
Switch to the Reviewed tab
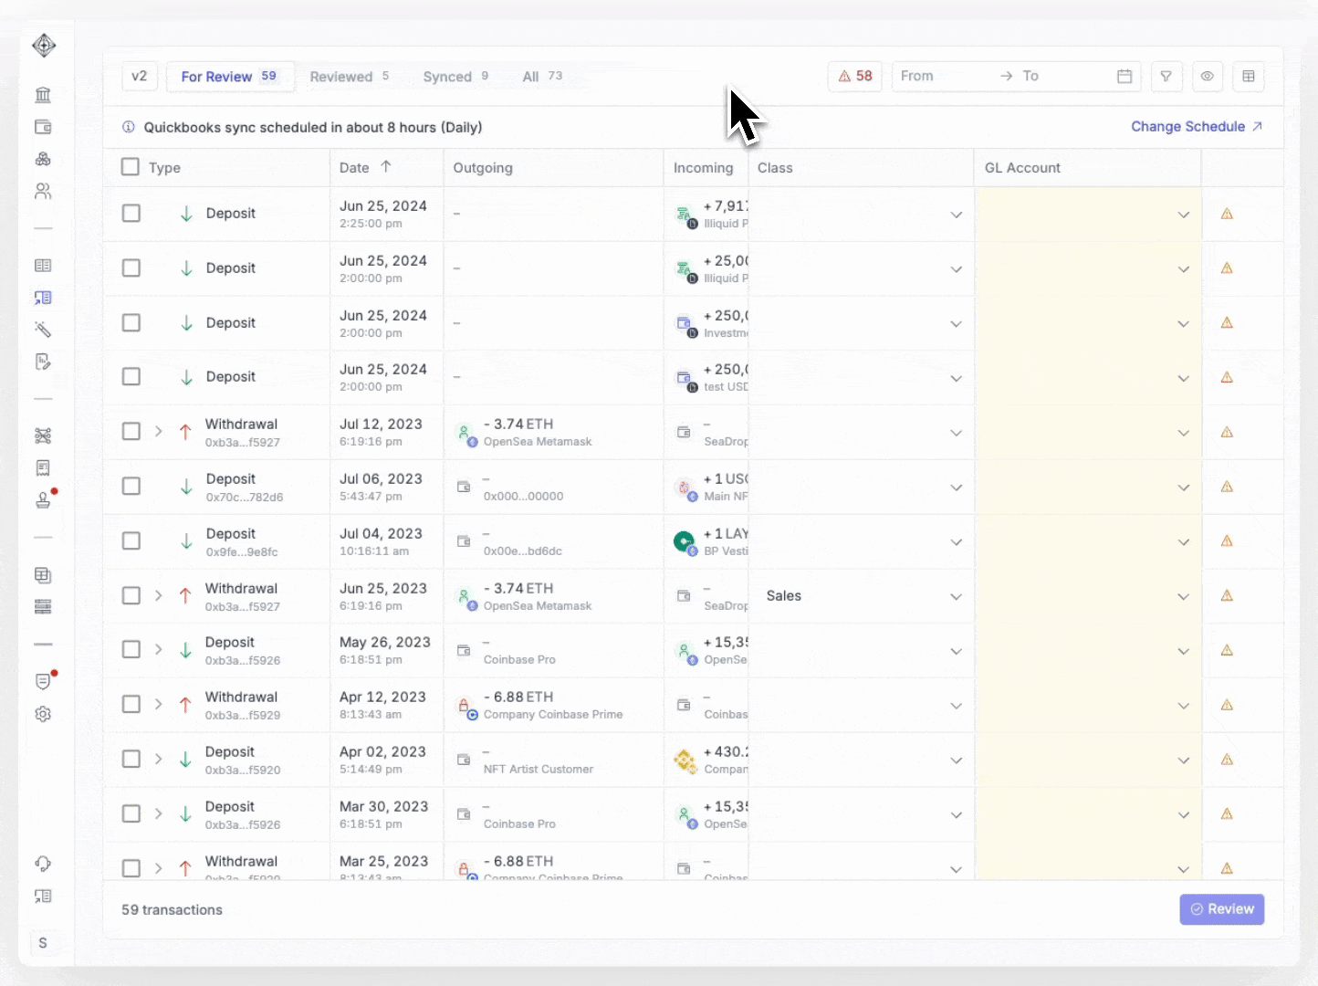349,77
